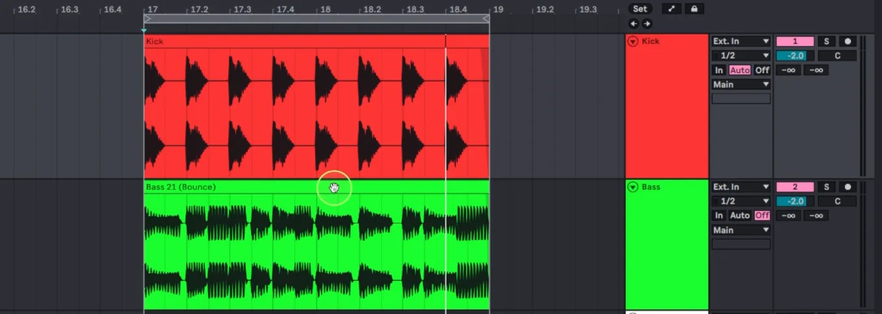Open the Bass track's 1/2 input channel dropdown
The height and width of the screenshot is (314, 882).
pyautogui.click(x=741, y=201)
